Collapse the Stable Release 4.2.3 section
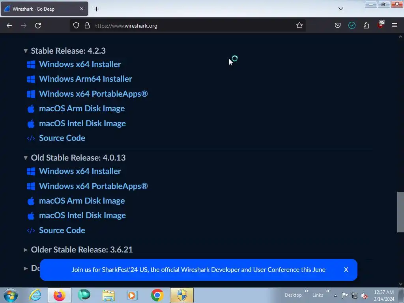404x303 pixels. click(x=26, y=51)
